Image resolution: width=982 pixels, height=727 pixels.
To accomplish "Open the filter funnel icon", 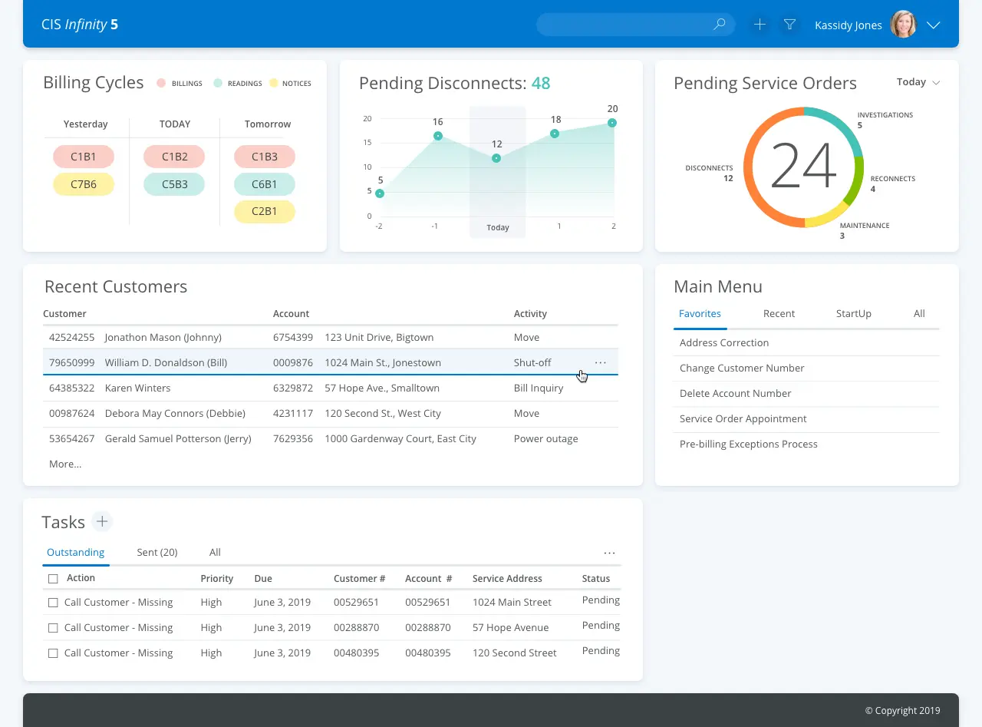I will pyautogui.click(x=789, y=24).
